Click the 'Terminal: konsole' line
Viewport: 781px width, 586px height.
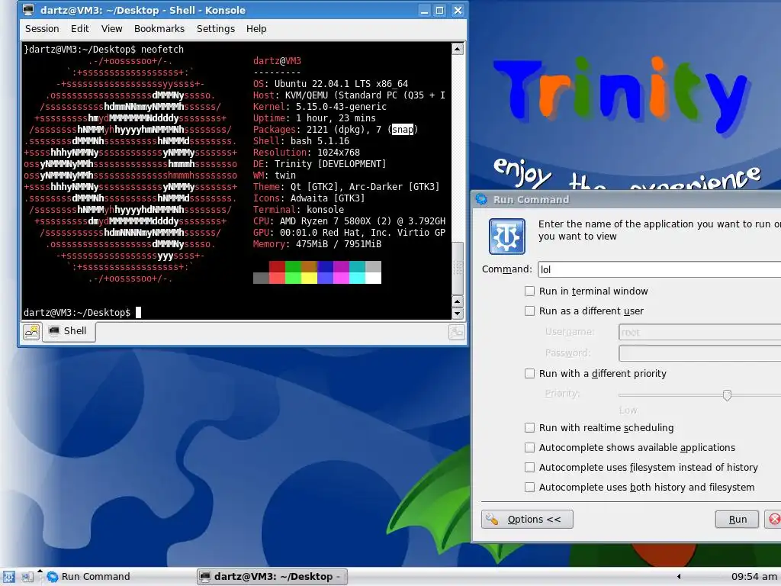click(298, 210)
